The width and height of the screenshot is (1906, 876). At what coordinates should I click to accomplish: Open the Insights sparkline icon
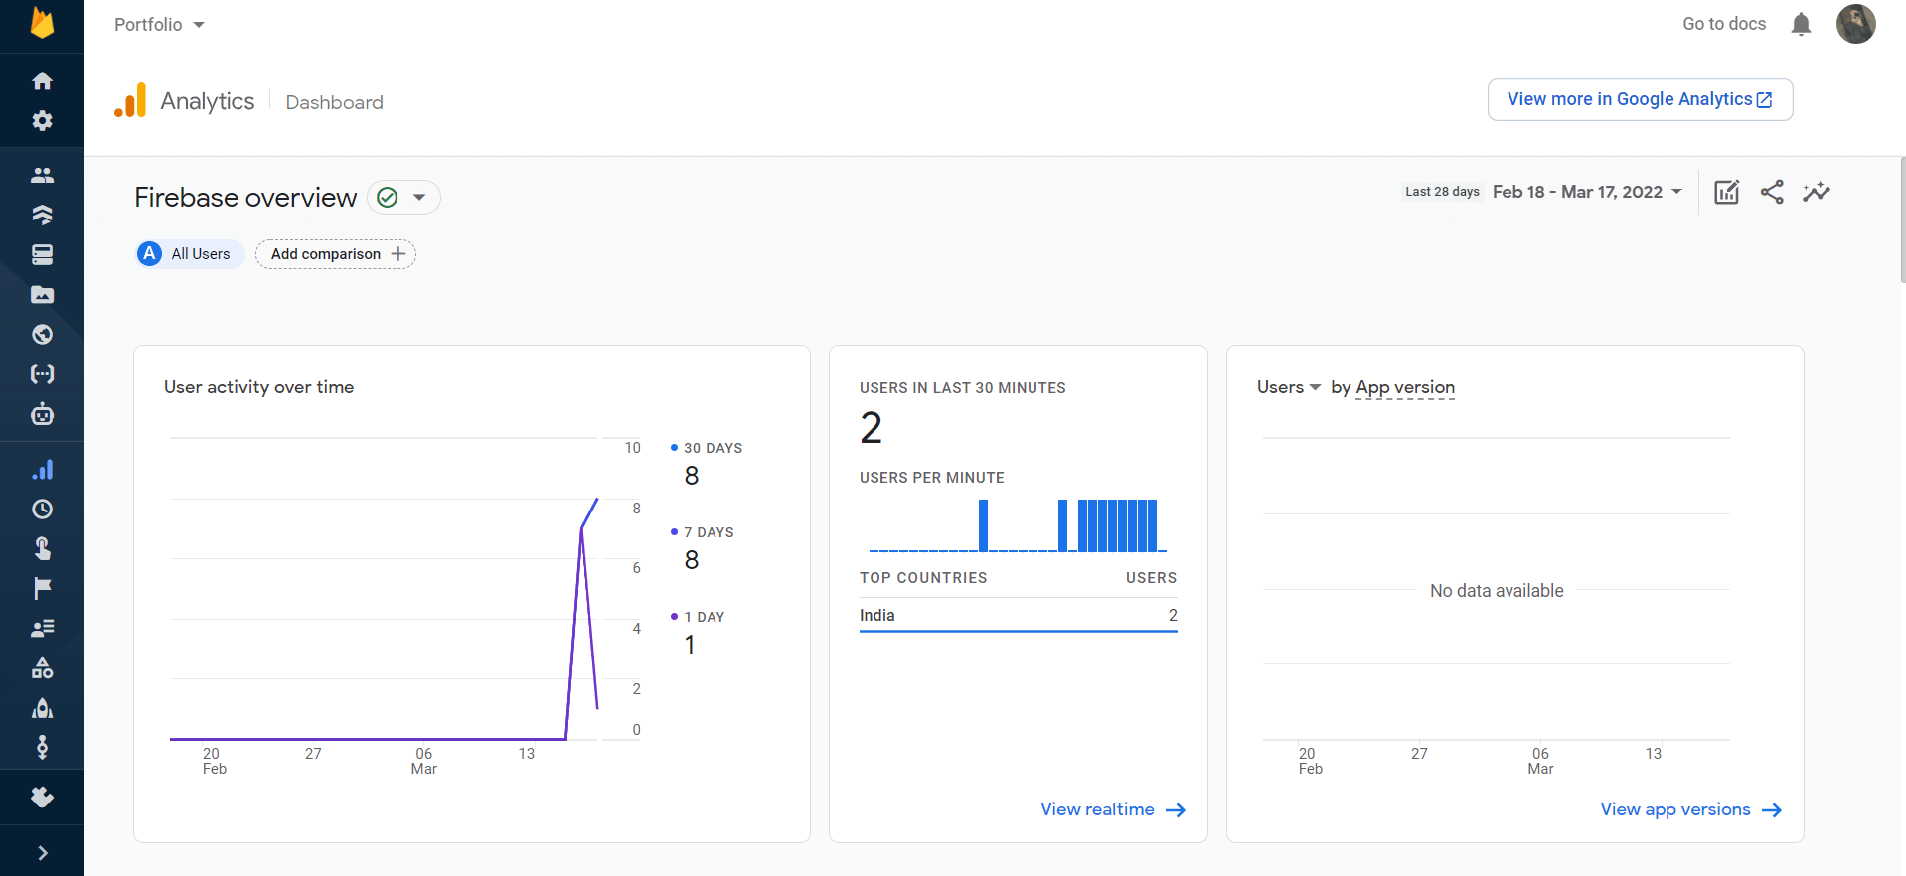point(1817,192)
